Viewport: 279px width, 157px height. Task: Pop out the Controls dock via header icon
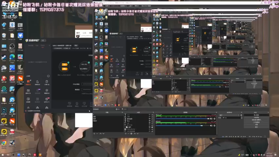(x=268, y=112)
